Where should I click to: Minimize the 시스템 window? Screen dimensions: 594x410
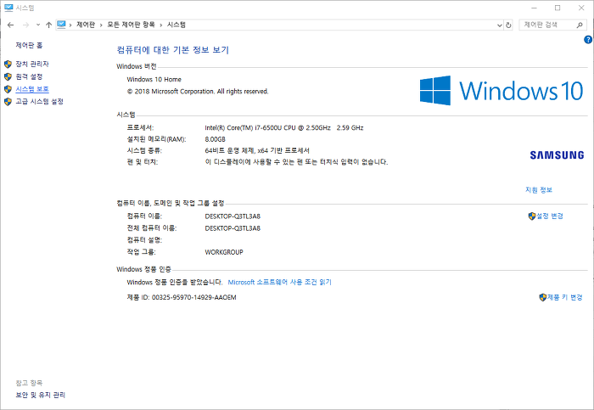[535, 8]
